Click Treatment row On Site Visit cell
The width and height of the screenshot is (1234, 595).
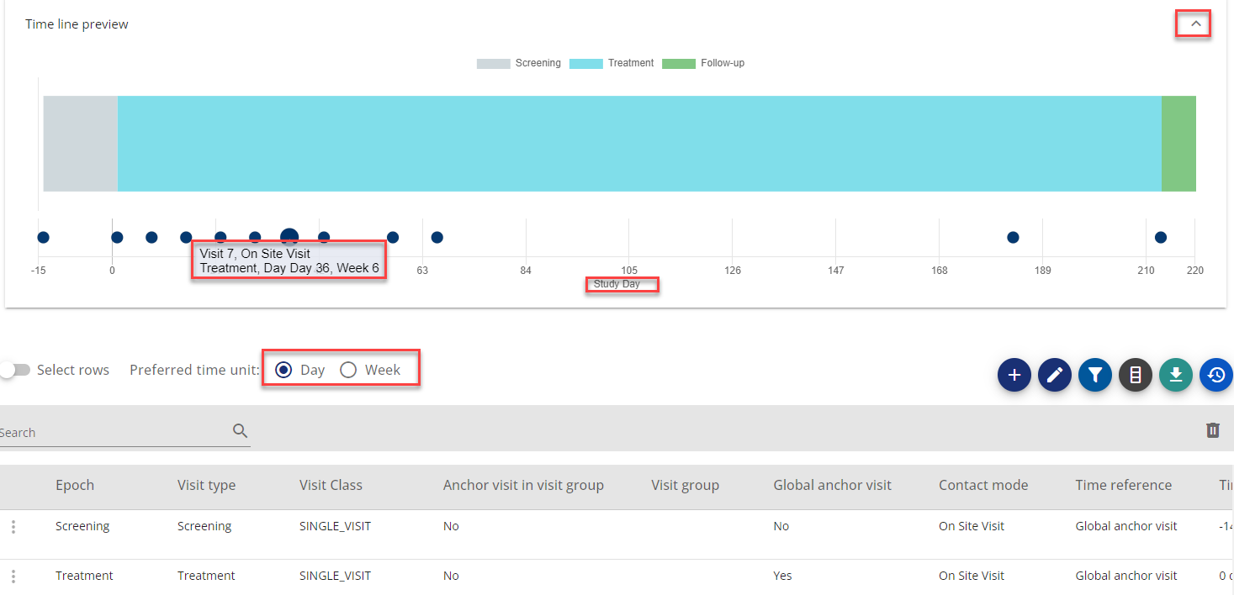tap(972, 577)
